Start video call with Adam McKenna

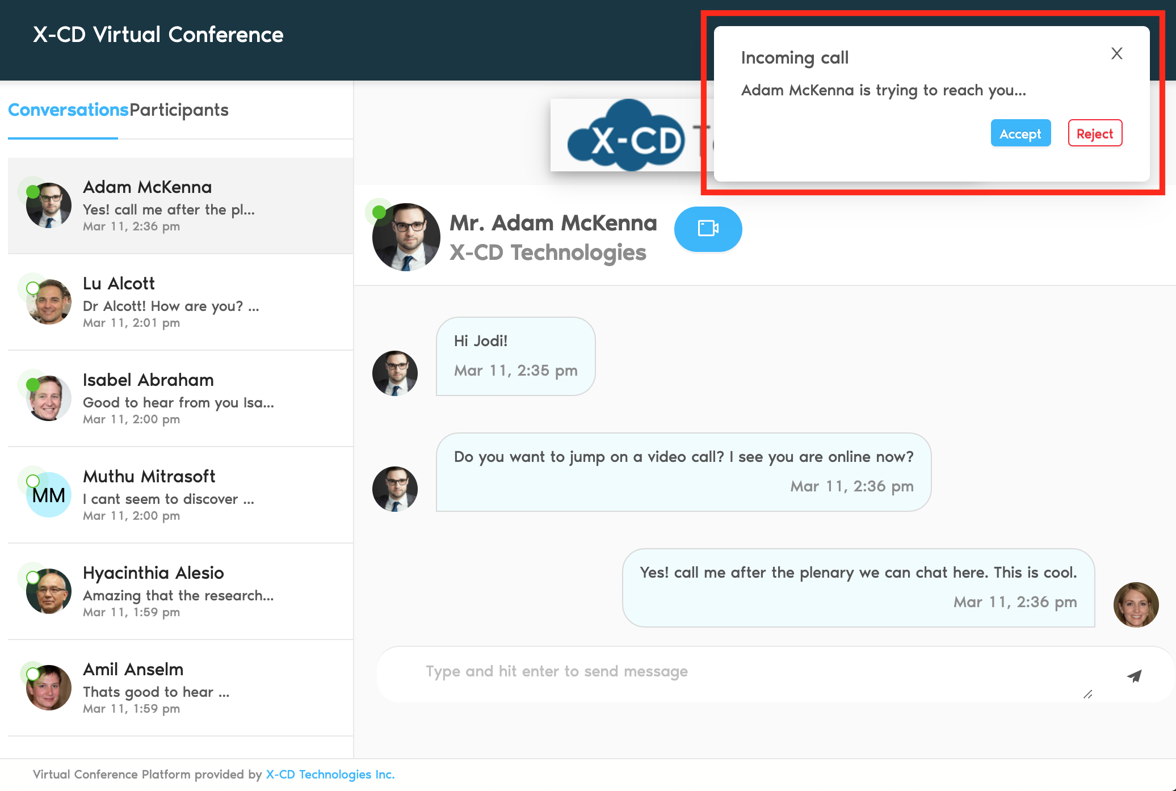tap(708, 229)
